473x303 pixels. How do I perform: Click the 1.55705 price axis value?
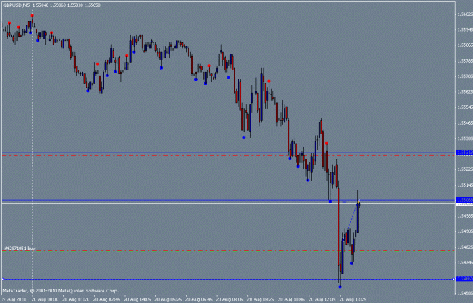click(465, 76)
